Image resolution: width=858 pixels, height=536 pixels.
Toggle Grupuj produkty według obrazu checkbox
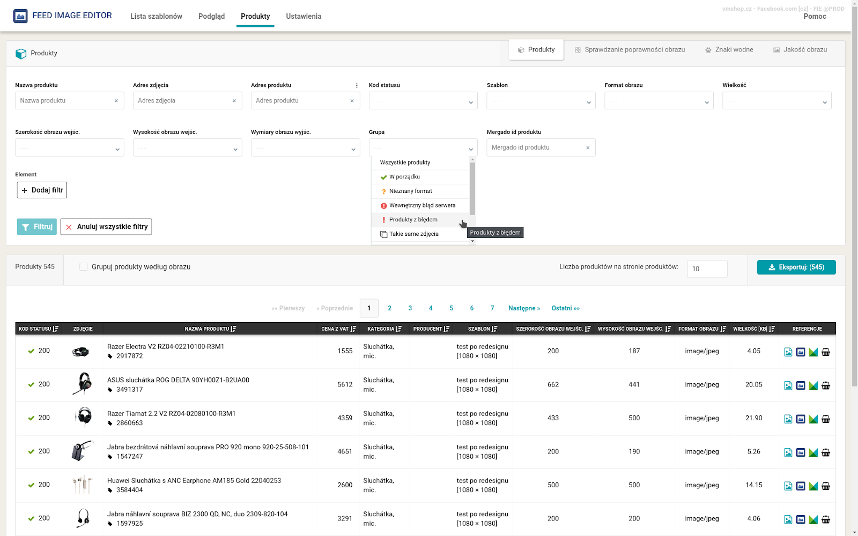tap(84, 267)
